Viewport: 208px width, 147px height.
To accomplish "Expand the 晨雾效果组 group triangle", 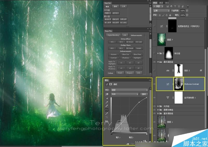I will pos(158,110).
